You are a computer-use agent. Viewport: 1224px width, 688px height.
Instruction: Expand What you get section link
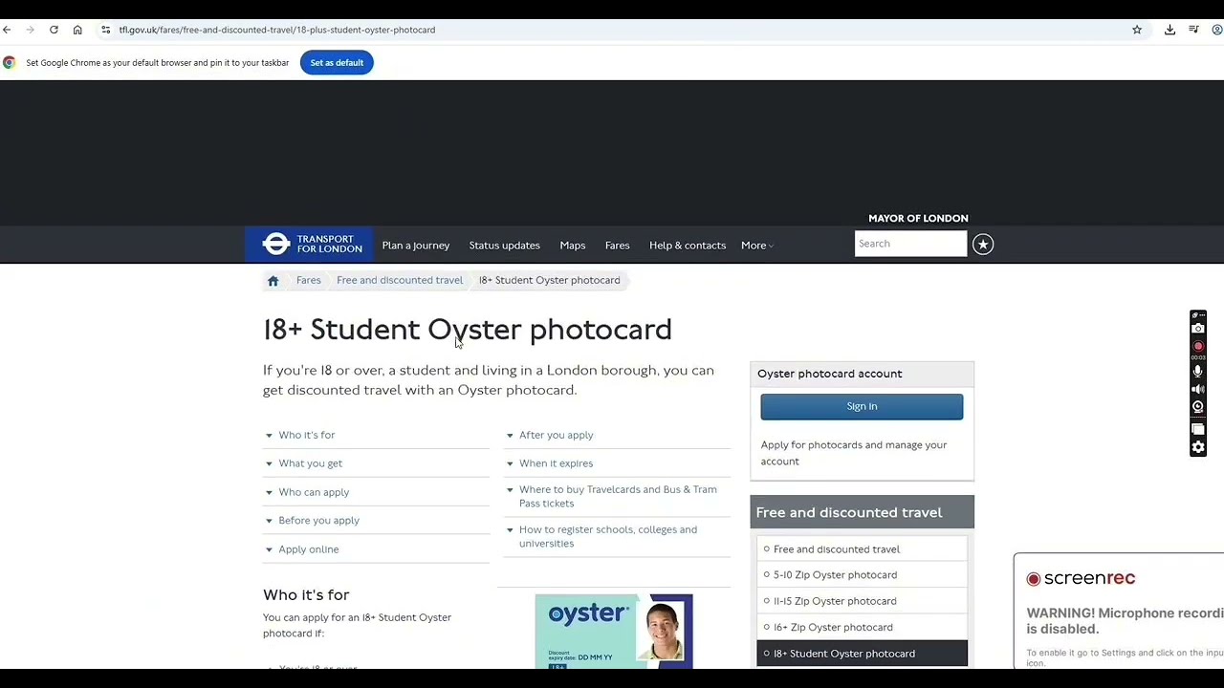point(310,463)
